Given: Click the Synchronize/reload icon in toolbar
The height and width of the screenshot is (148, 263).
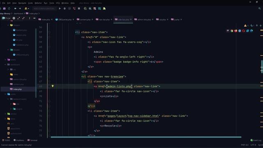Looking at the screenshot, I should (x=9, y=9).
